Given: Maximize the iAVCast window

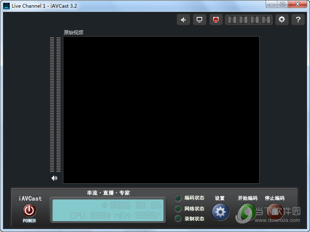Looking at the screenshot, I should pos(283,4).
